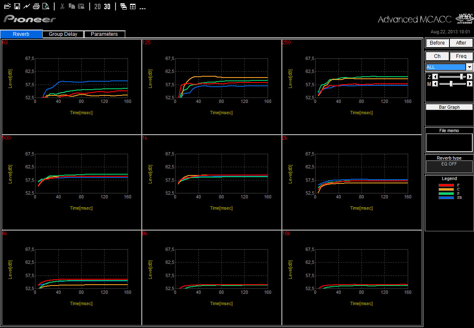Click the Print icon in toolbar
474x328 pixels.
[x=36, y=6]
